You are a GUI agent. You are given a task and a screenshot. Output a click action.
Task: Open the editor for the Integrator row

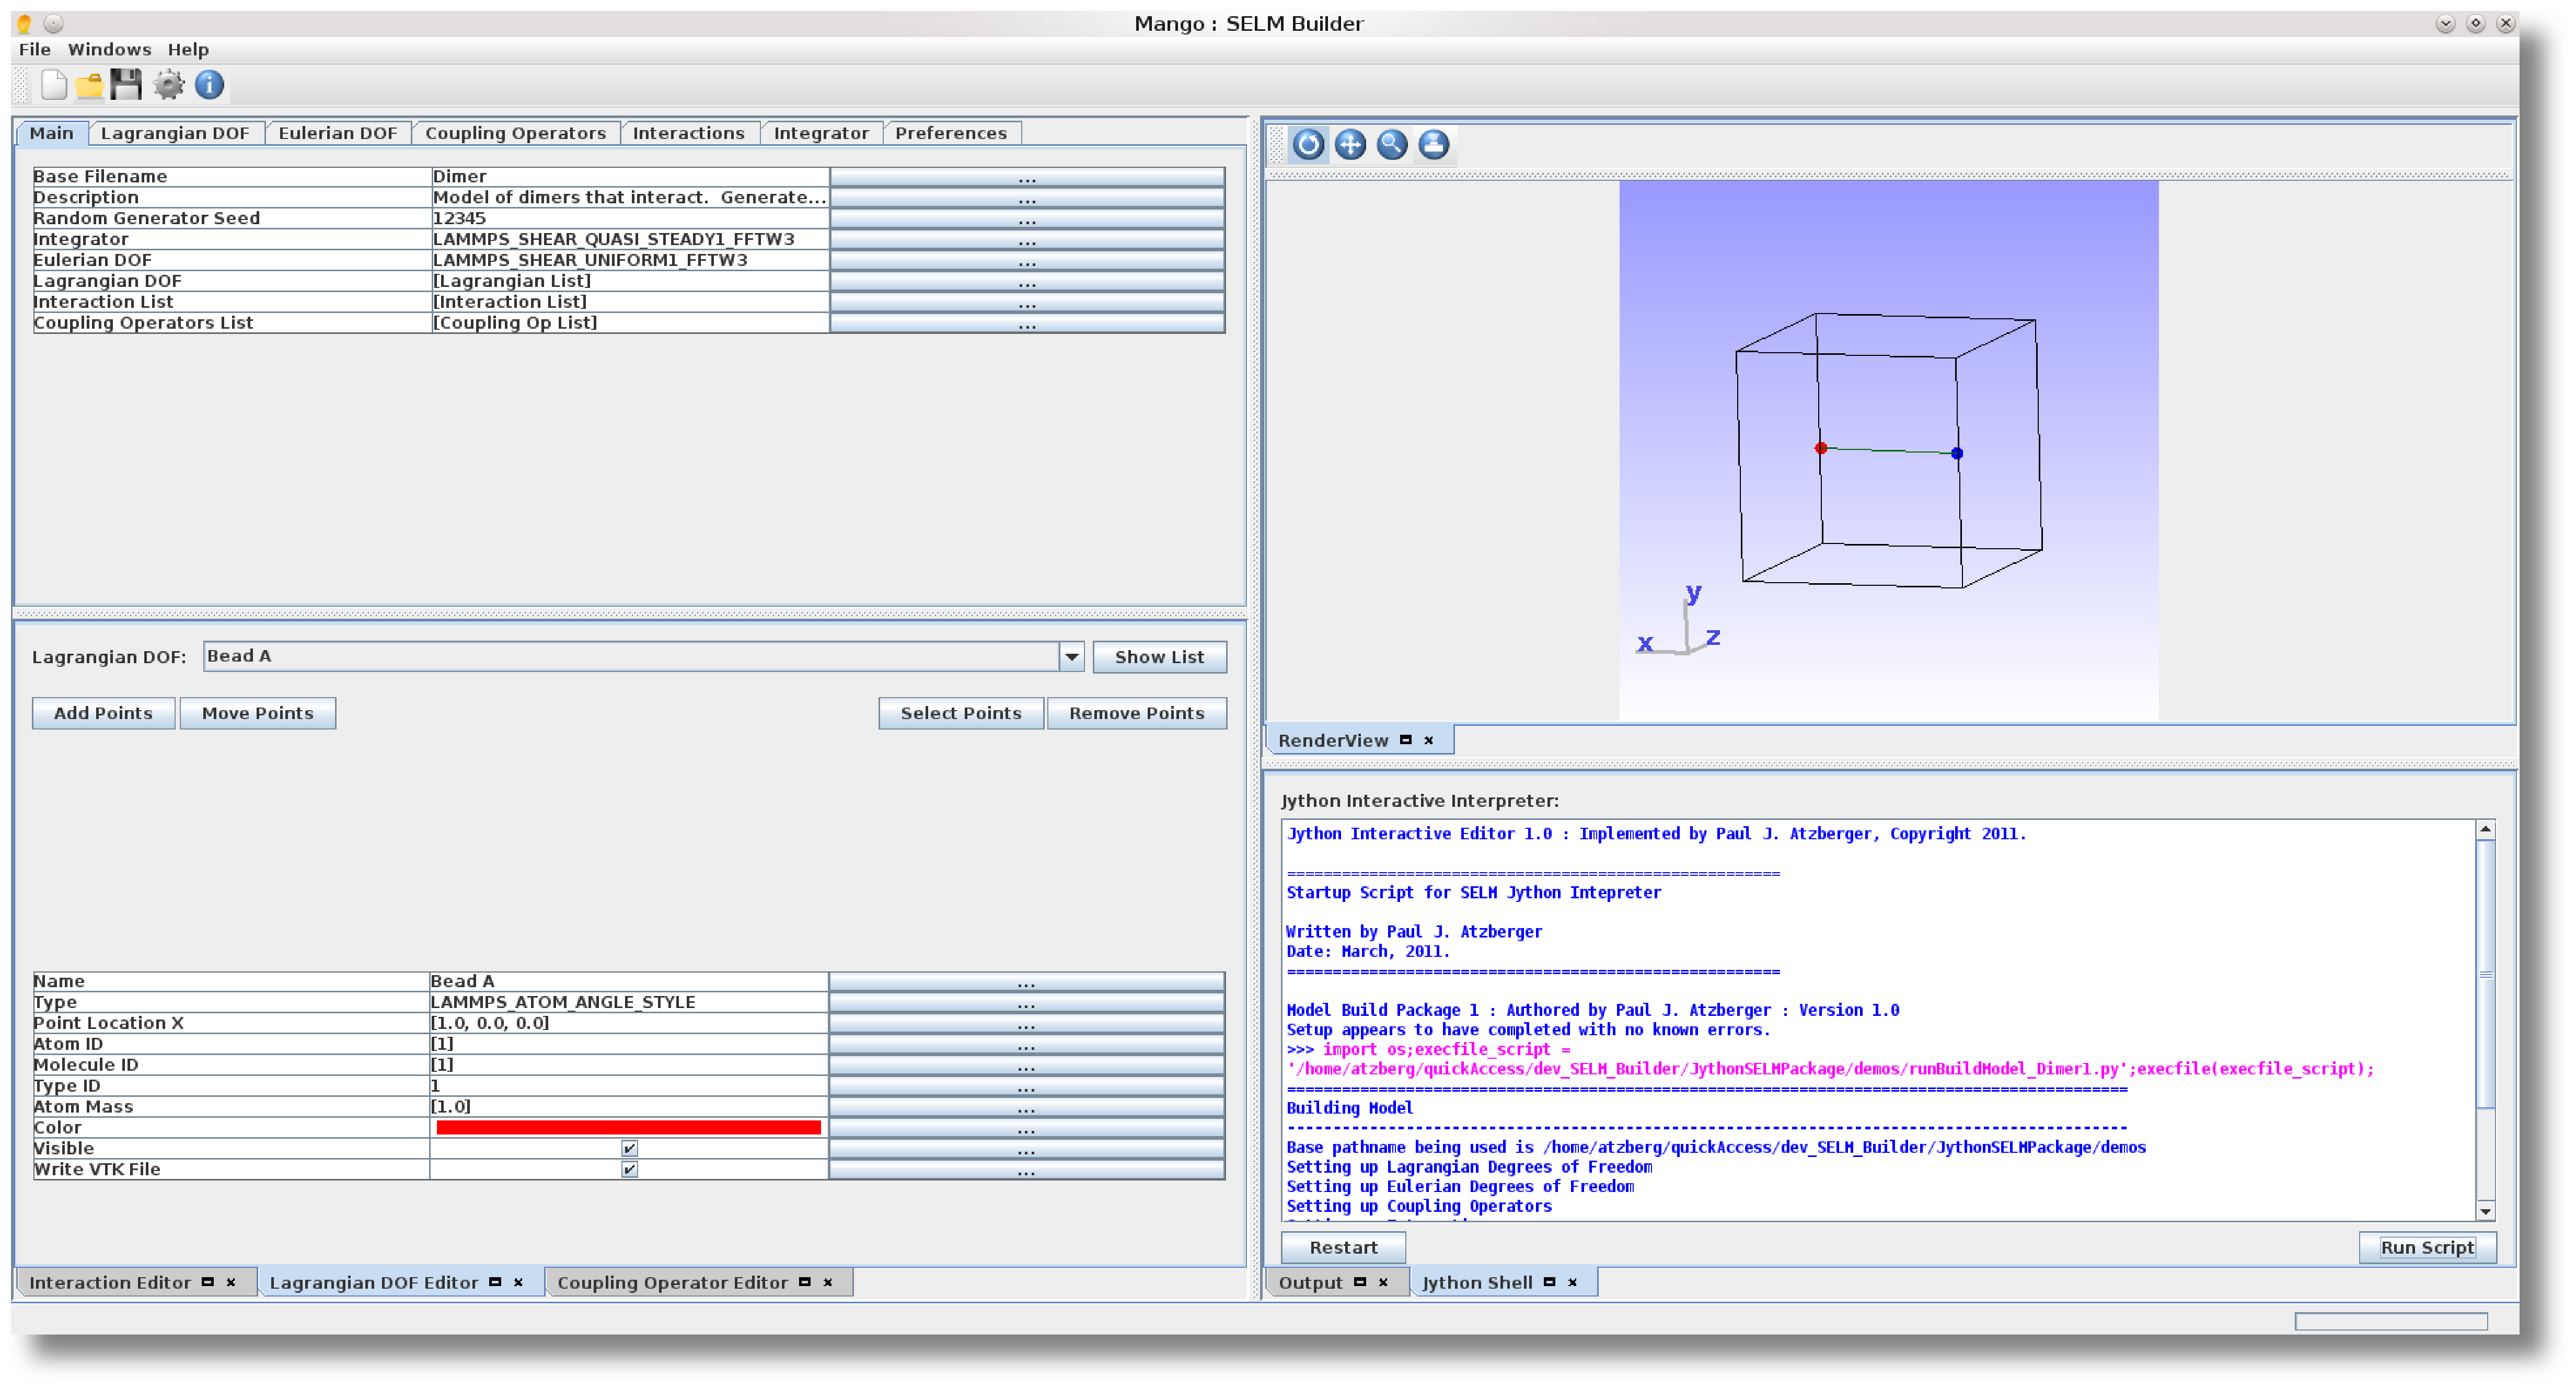pos(1027,240)
